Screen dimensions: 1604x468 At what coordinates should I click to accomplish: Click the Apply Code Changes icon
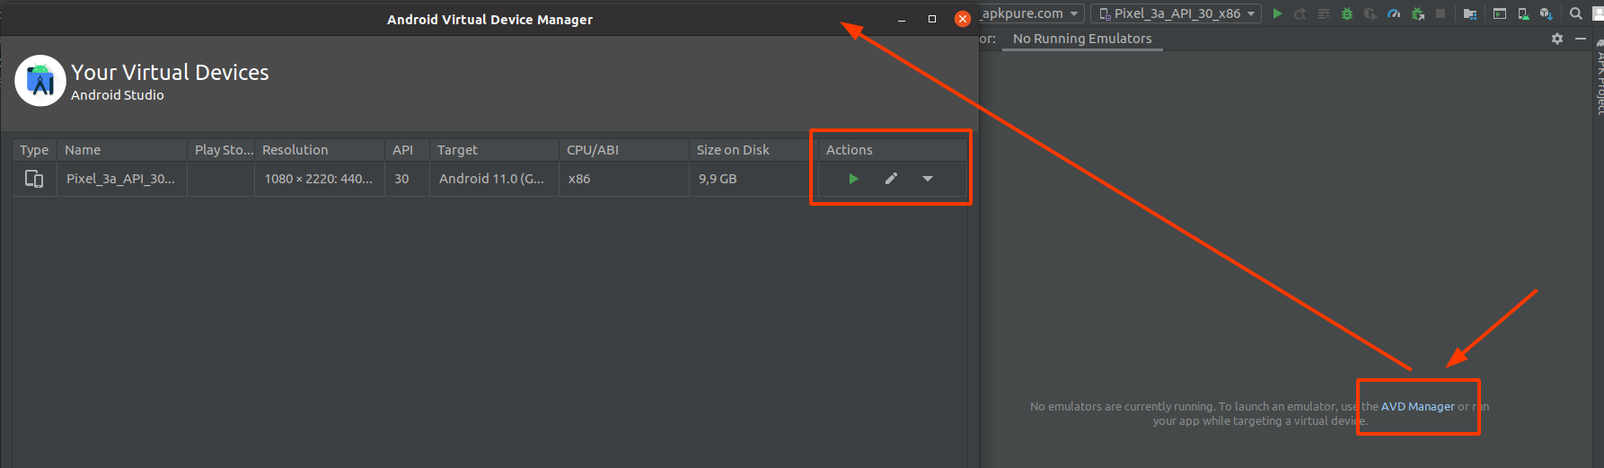[1324, 13]
